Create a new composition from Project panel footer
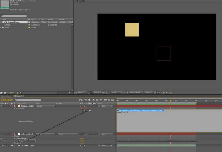This screenshot has height=152, width=222. pos(8,93)
